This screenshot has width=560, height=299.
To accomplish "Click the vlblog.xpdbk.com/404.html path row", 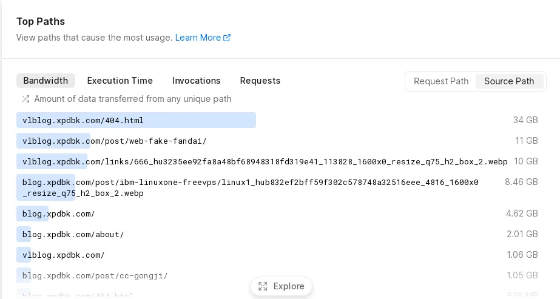I will click(83, 120).
